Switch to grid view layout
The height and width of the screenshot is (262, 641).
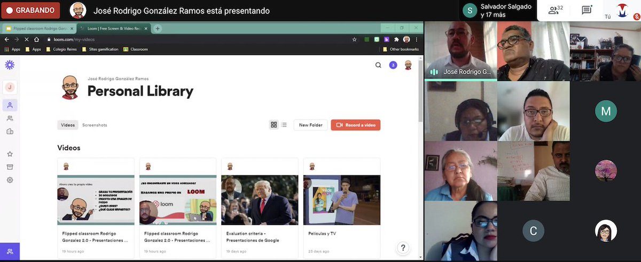pyautogui.click(x=274, y=125)
